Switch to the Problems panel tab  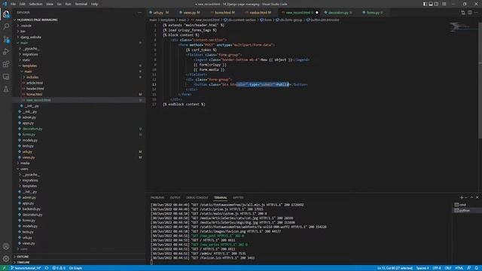(x=157, y=197)
